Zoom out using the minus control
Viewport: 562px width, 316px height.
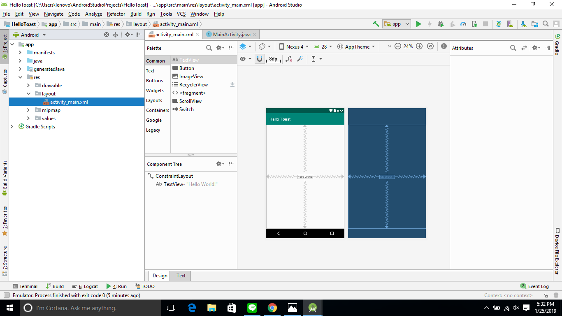[x=398, y=46]
